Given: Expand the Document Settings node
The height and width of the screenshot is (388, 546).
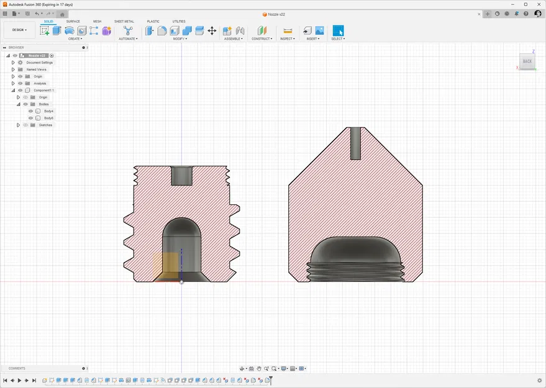Looking at the screenshot, I should point(13,63).
